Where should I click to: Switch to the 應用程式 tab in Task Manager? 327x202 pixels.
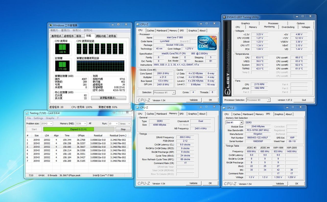pyautogui.click(x=56, y=36)
